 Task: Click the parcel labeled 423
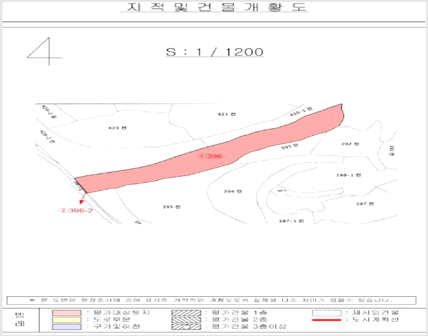click(x=117, y=128)
